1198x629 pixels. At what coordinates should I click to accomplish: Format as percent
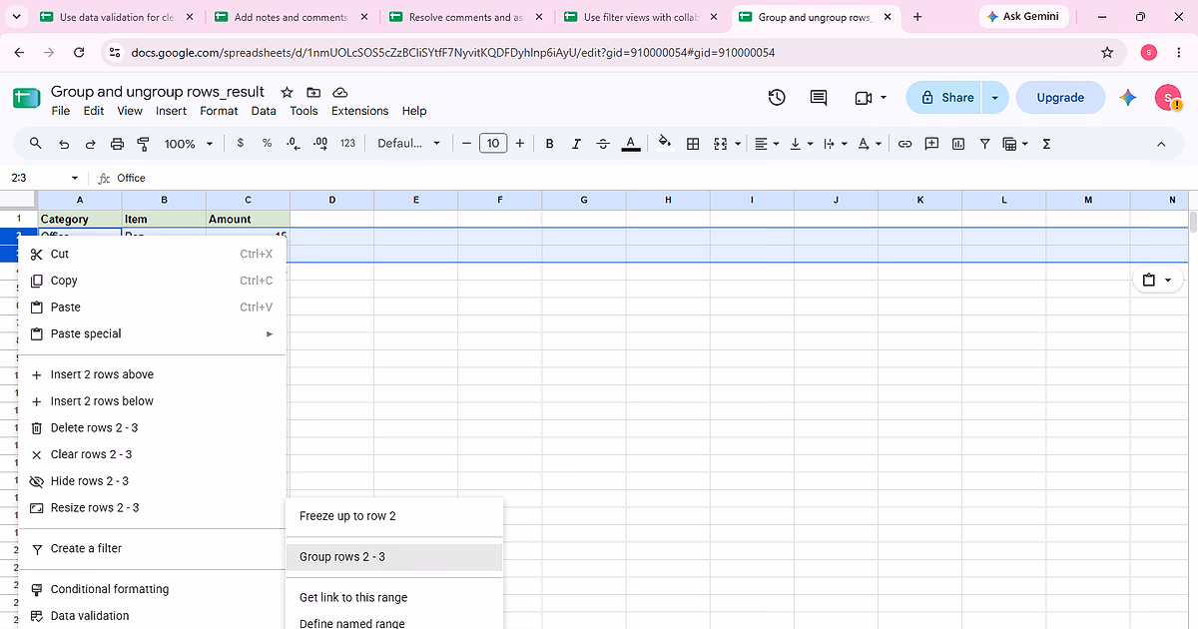(x=267, y=144)
